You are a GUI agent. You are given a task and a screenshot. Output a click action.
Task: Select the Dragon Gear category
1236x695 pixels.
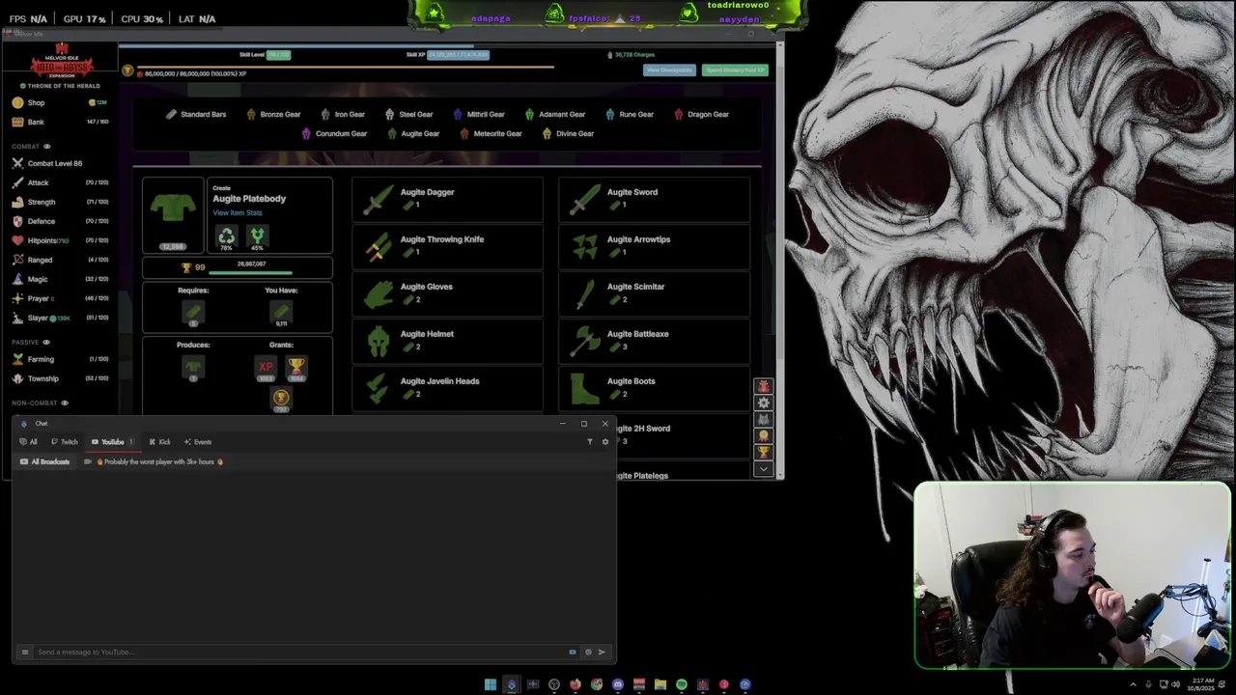(x=701, y=114)
